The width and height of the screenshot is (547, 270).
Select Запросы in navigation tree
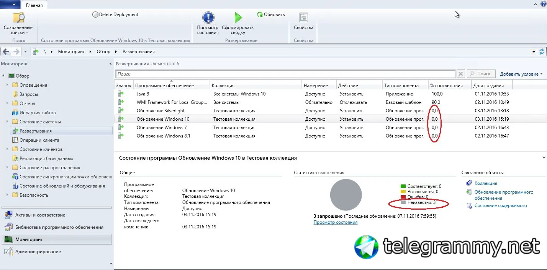click(29, 94)
